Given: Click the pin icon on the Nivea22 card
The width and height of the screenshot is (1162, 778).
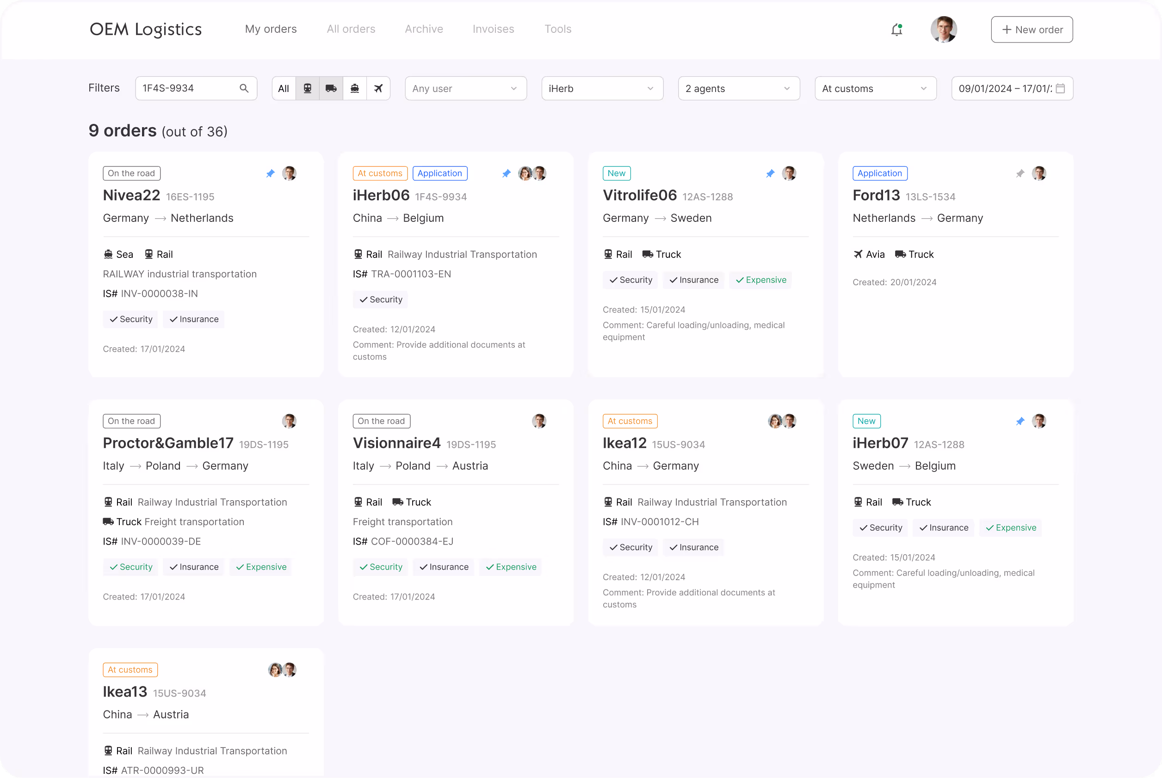Looking at the screenshot, I should [x=271, y=174].
